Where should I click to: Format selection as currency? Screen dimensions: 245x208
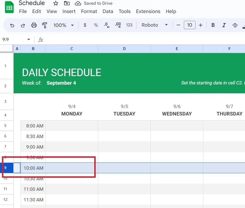tap(85, 25)
